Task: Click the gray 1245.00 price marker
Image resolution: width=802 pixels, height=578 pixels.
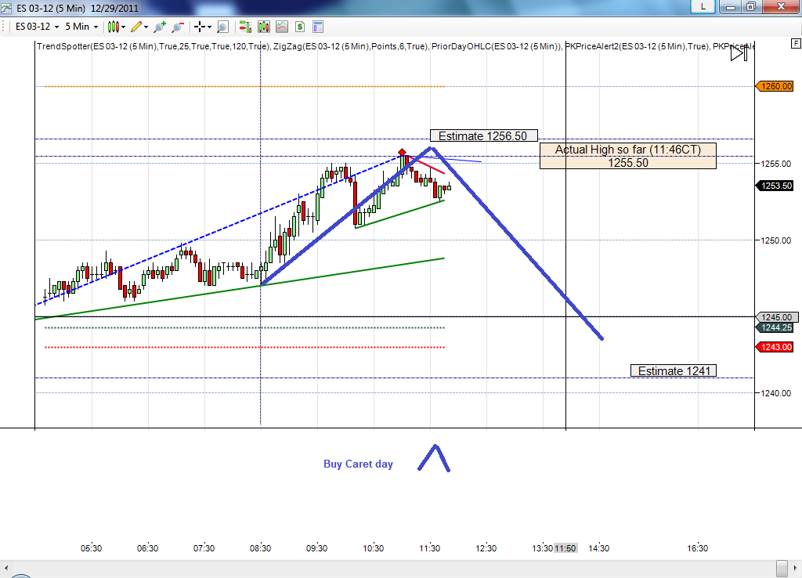Action: click(x=775, y=317)
